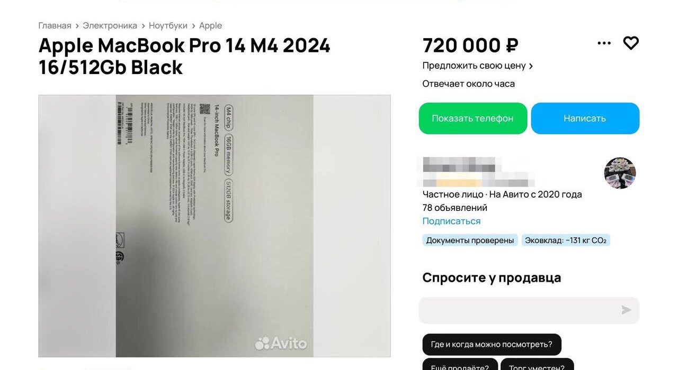This screenshot has height=370, width=678.
Task: Select "Где и когда можно посмотреть?" quick question
Action: pos(492,345)
